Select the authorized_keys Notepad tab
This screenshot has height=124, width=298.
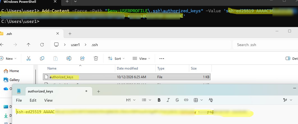point(59,91)
